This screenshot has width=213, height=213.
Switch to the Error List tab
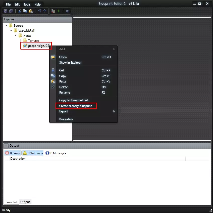(x=11, y=202)
